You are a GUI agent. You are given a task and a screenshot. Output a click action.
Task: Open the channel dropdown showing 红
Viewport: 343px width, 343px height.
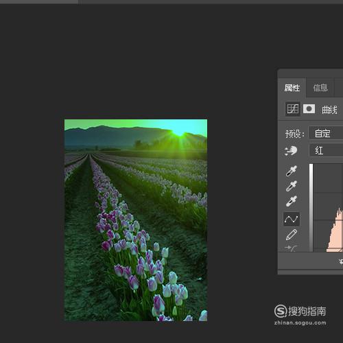(326, 150)
